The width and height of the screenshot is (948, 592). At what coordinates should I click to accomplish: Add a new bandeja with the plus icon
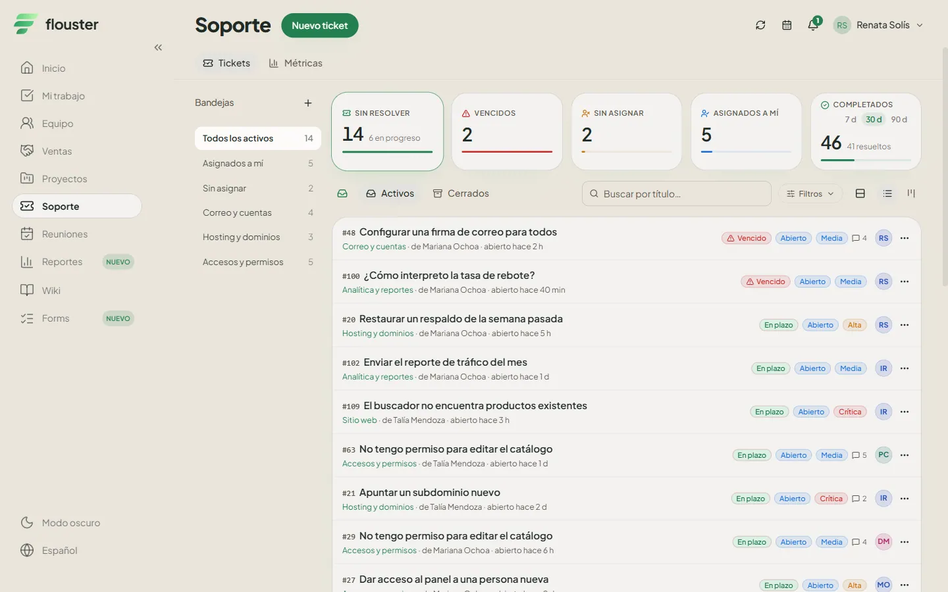pyautogui.click(x=308, y=103)
